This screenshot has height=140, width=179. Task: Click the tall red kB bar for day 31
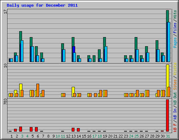167,115
